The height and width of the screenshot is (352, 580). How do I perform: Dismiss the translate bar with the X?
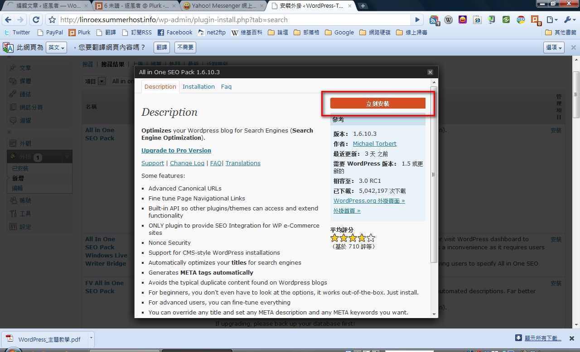[x=573, y=48]
